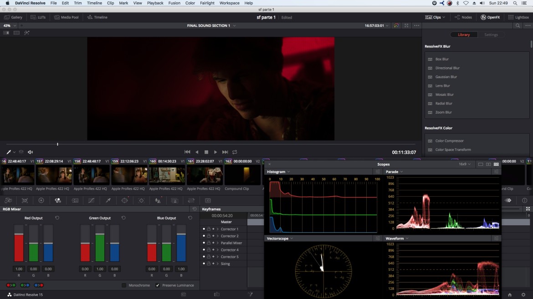Reset the Green Output channel
Viewport: 533px width, 299px height.
[123, 218]
